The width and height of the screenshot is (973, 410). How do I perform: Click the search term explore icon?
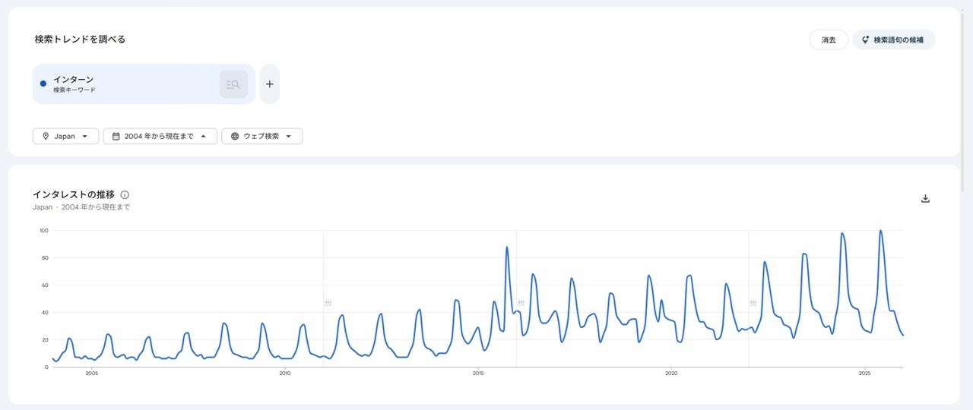233,84
